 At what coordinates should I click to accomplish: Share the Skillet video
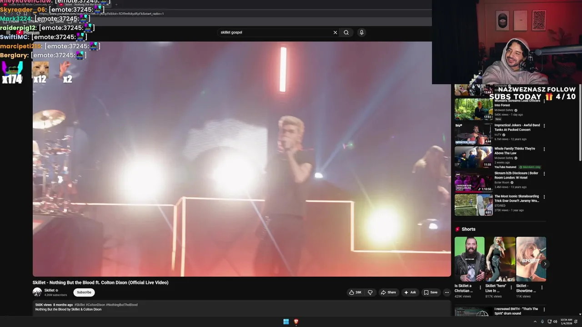click(x=388, y=292)
